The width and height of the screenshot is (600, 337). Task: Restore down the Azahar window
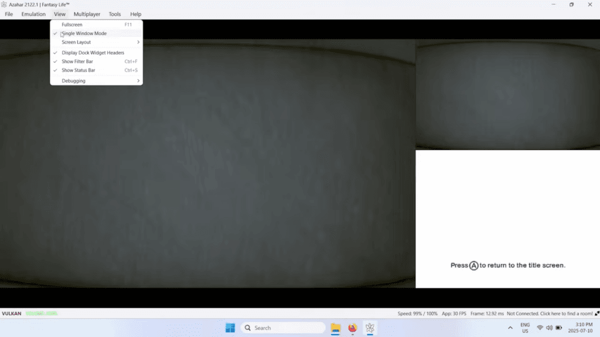pos(571,5)
